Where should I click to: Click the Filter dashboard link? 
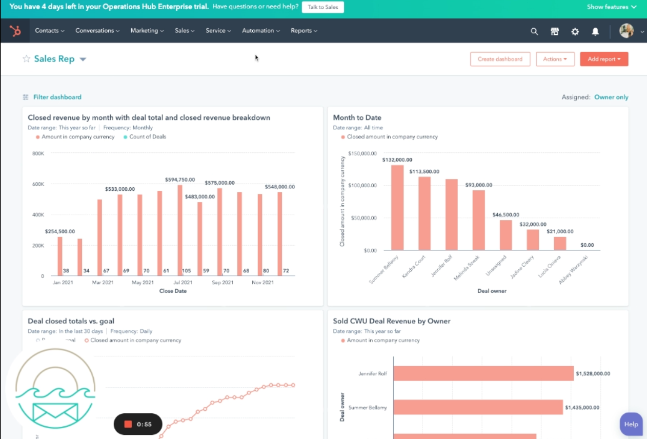coord(57,97)
